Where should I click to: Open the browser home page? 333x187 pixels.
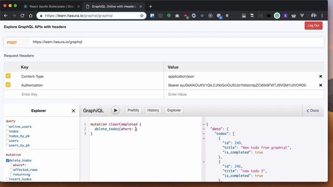tap(31, 16)
